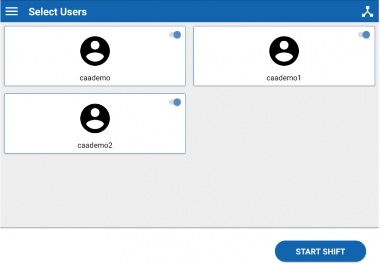Image resolution: width=380 pixels, height=264 pixels.
Task: Click the Select Users page title
Action: (57, 12)
